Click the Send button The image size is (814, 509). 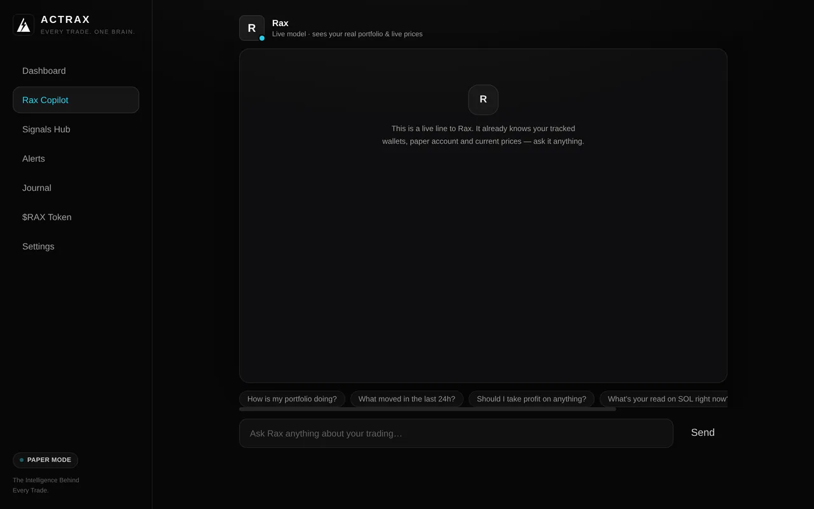(703, 433)
